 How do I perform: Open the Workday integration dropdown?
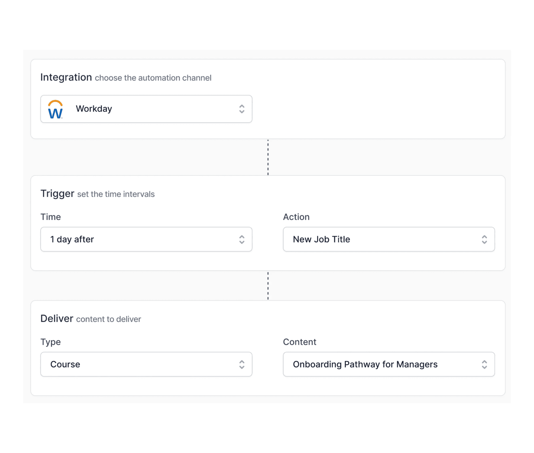click(x=146, y=109)
